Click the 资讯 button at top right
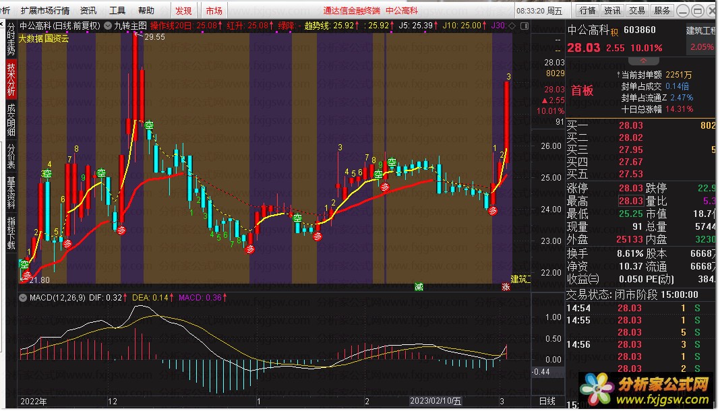Image resolution: width=720 pixels, height=411 pixels. pos(612,10)
